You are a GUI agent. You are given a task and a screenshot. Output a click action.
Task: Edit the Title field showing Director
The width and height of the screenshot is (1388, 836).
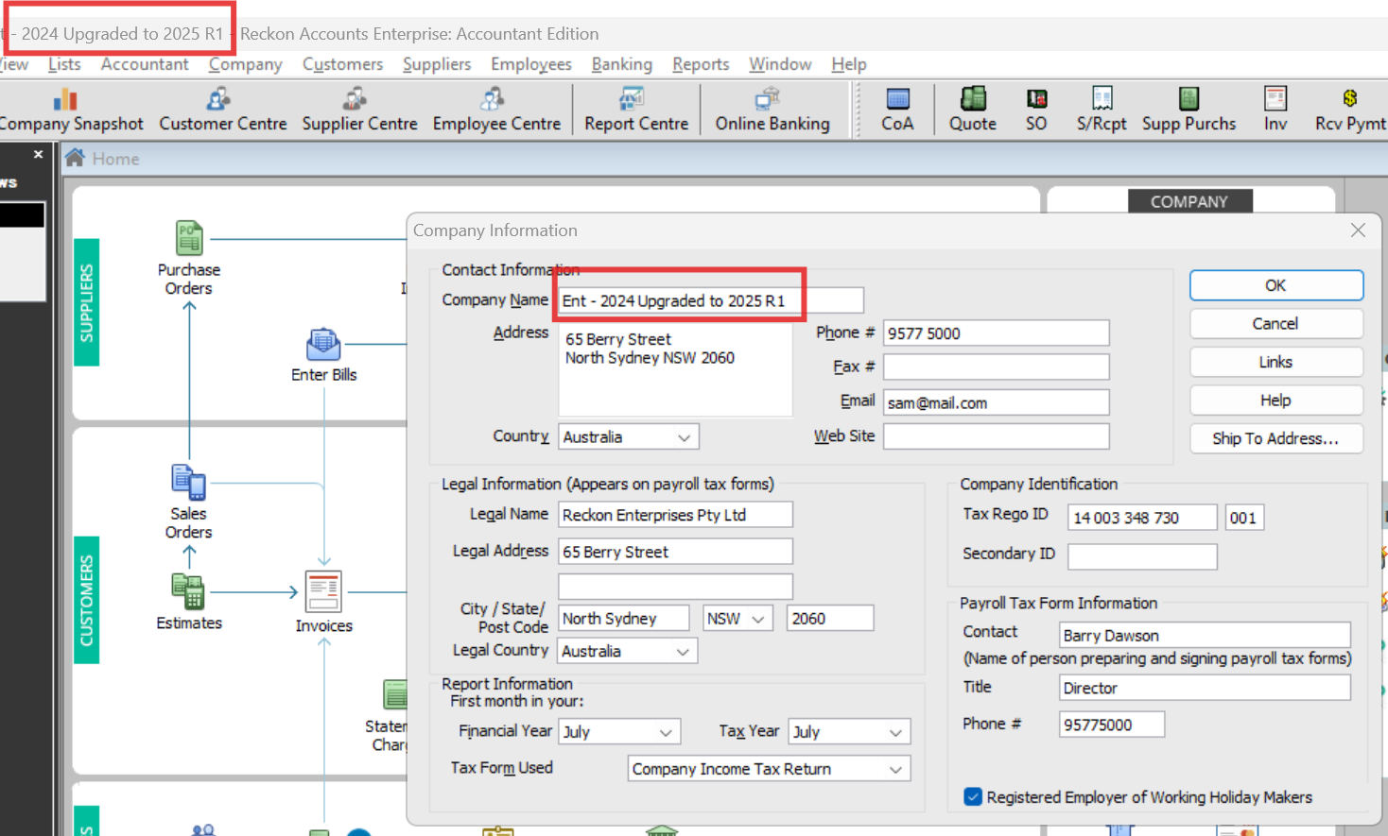click(1205, 688)
